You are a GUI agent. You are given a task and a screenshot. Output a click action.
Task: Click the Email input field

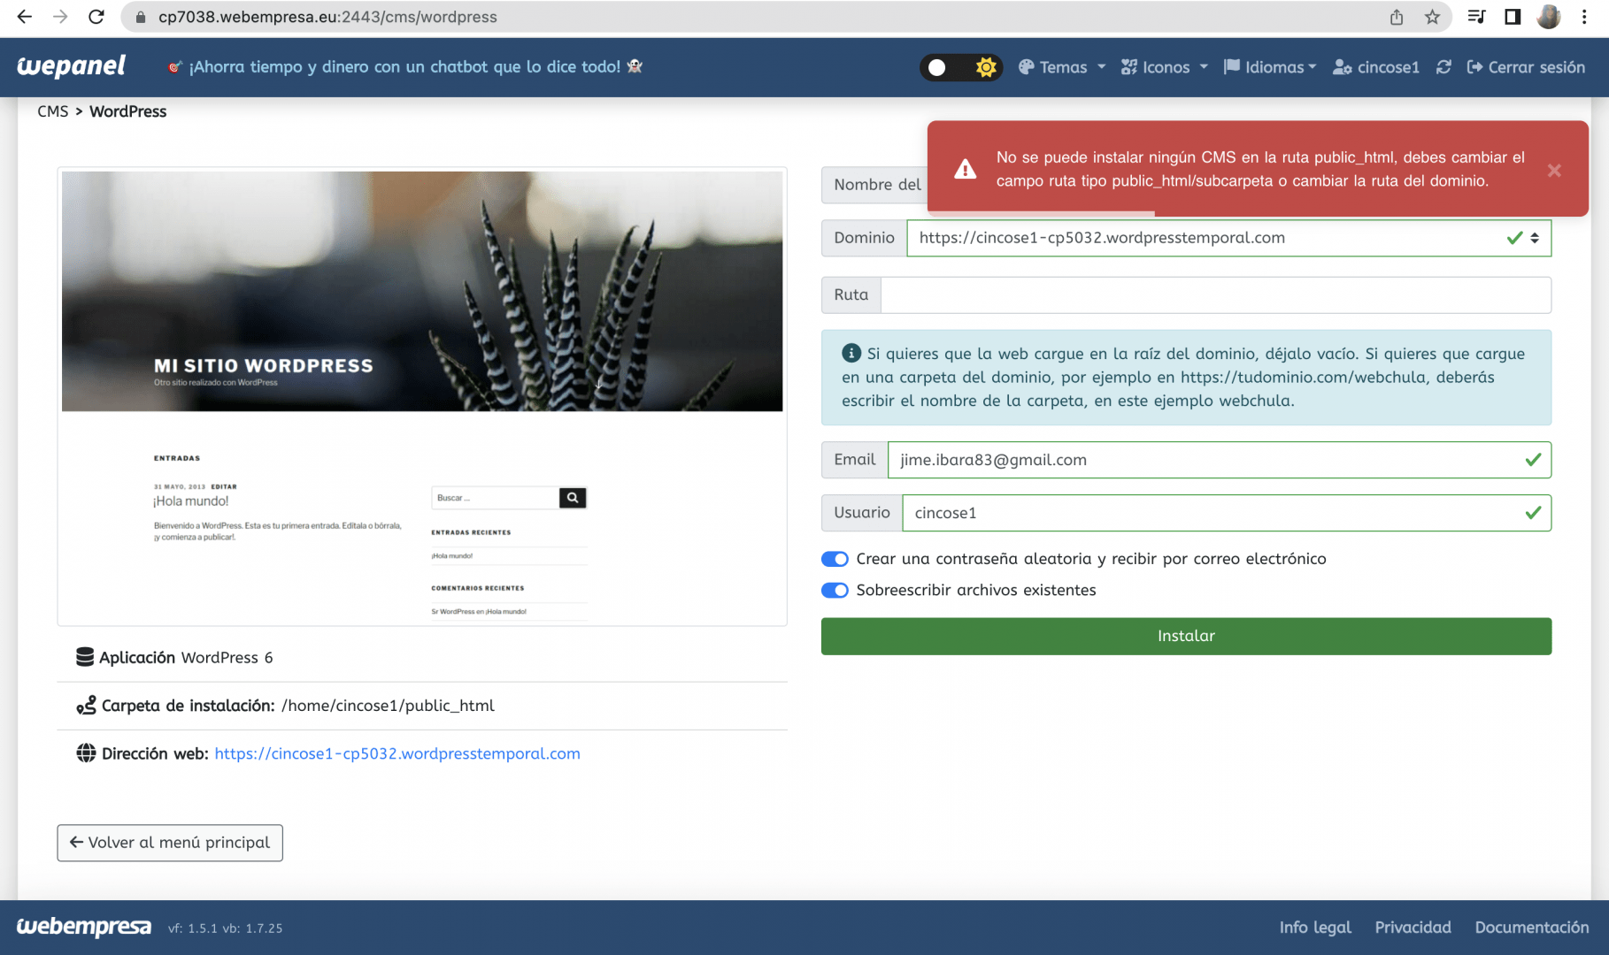click(x=1220, y=460)
